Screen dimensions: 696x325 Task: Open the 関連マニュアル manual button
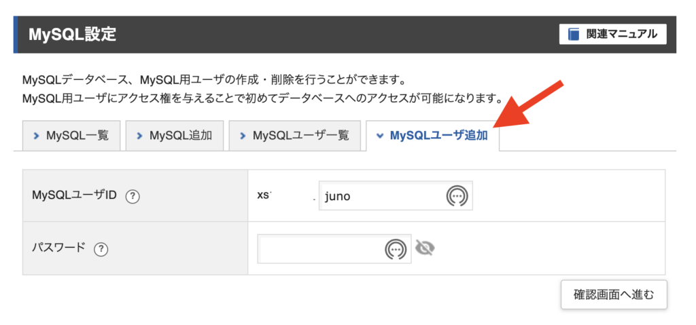pos(612,34)
